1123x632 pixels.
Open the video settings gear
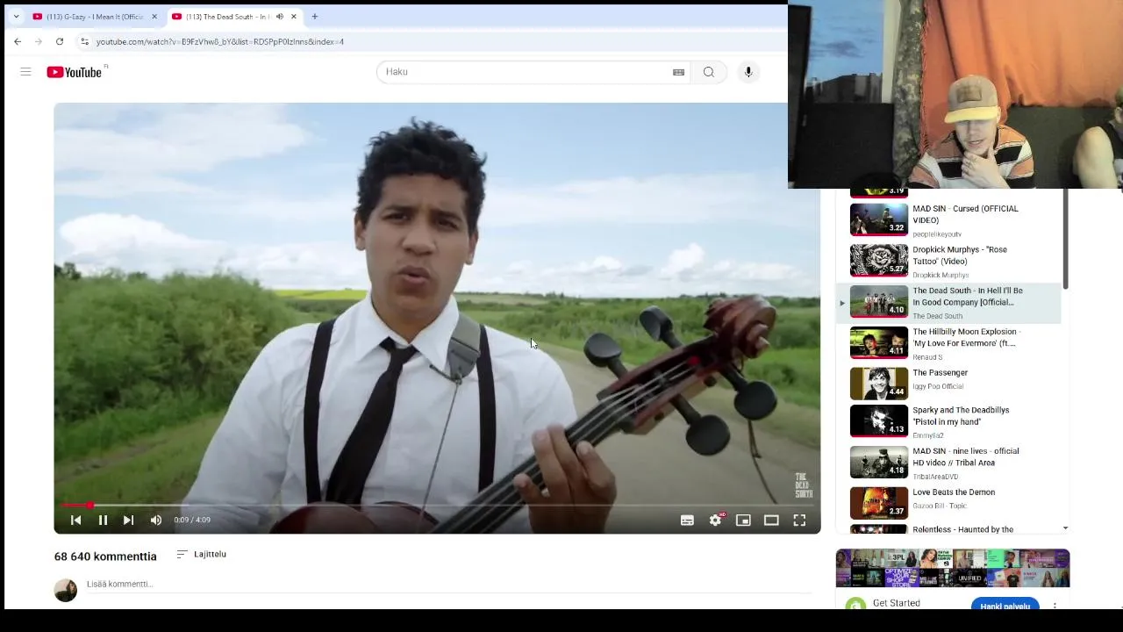(x=715, y=520)
